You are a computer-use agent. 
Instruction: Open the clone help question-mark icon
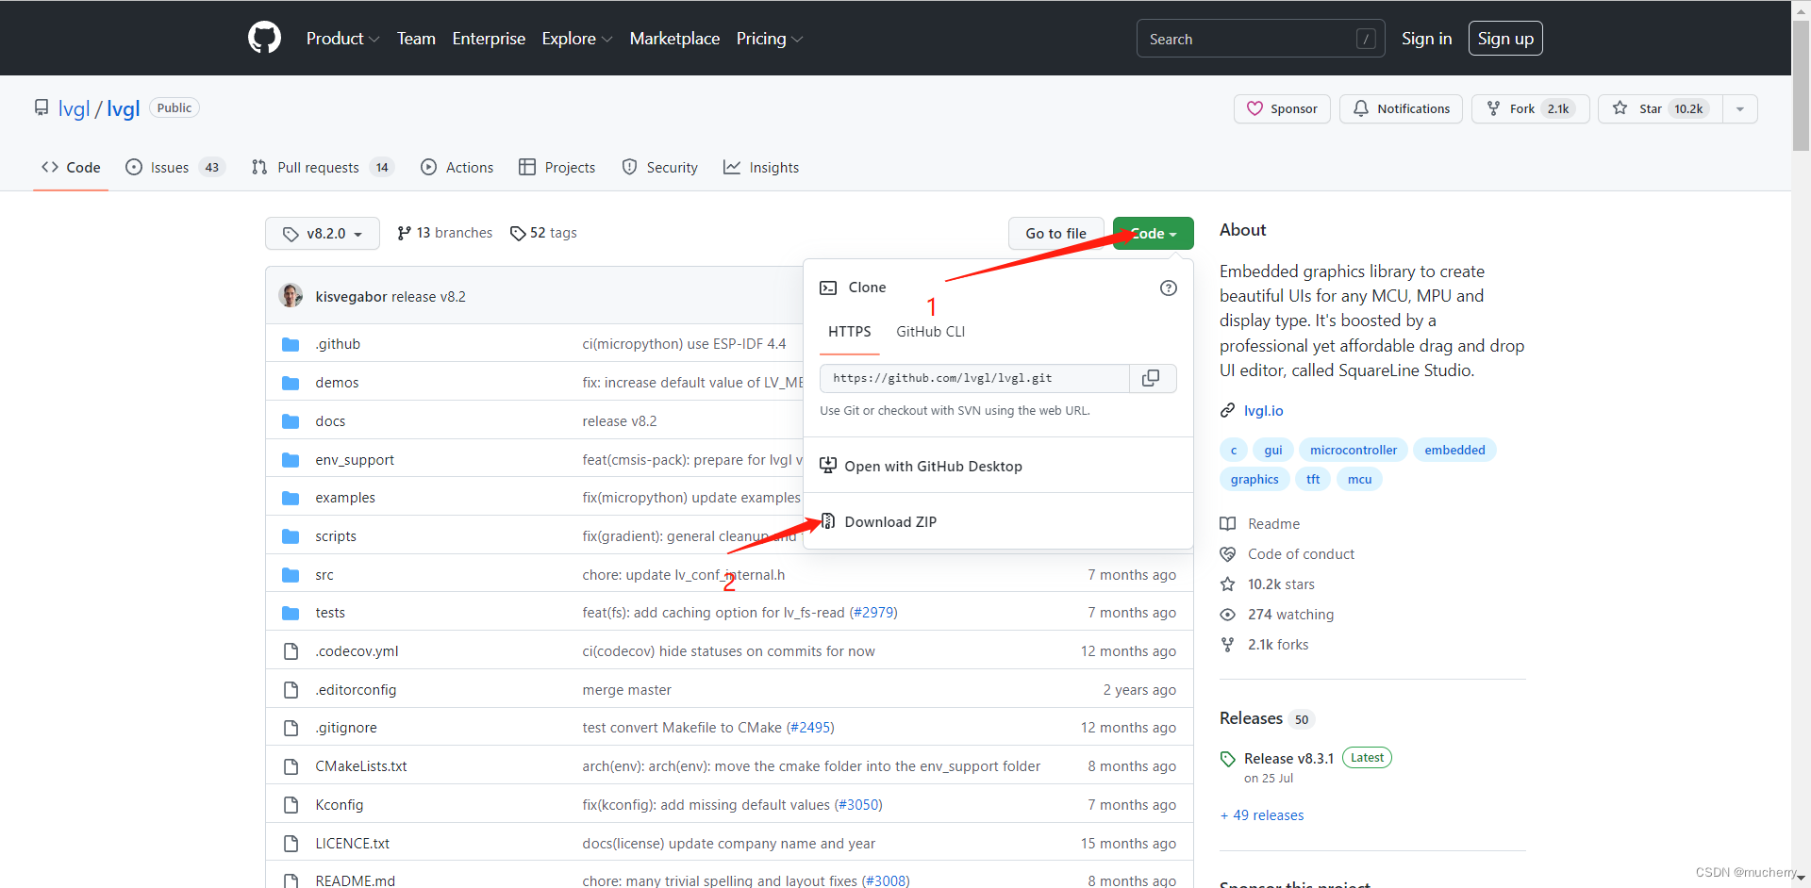pos(1168,288)
